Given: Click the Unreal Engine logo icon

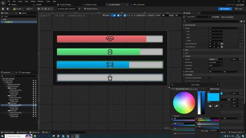Looking at the screenshot, I should 3,3.
